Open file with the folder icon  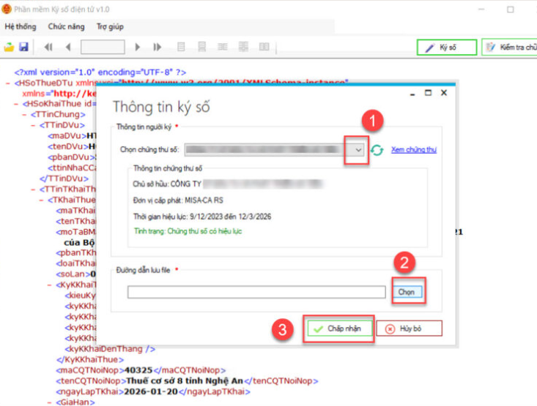click(9, 47)
